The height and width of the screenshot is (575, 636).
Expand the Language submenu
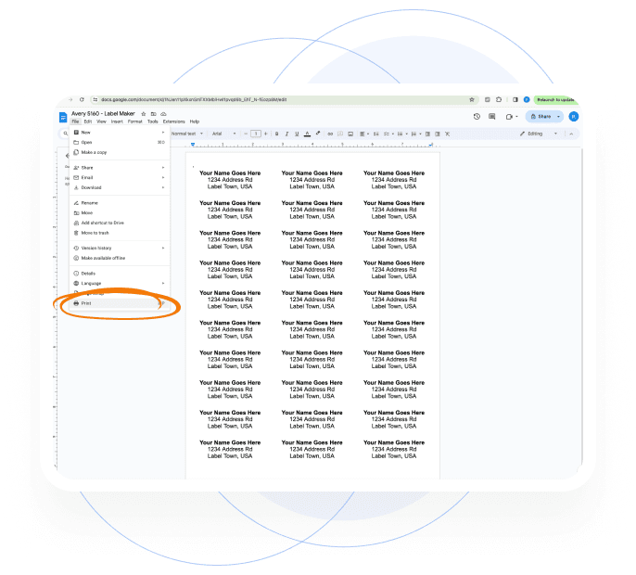pyautogui.click(x=120, y=283)
